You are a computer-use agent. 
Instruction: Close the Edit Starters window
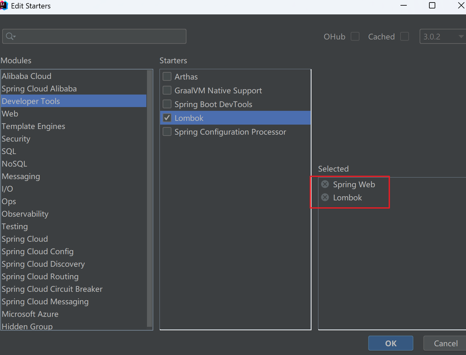[461, 6]
